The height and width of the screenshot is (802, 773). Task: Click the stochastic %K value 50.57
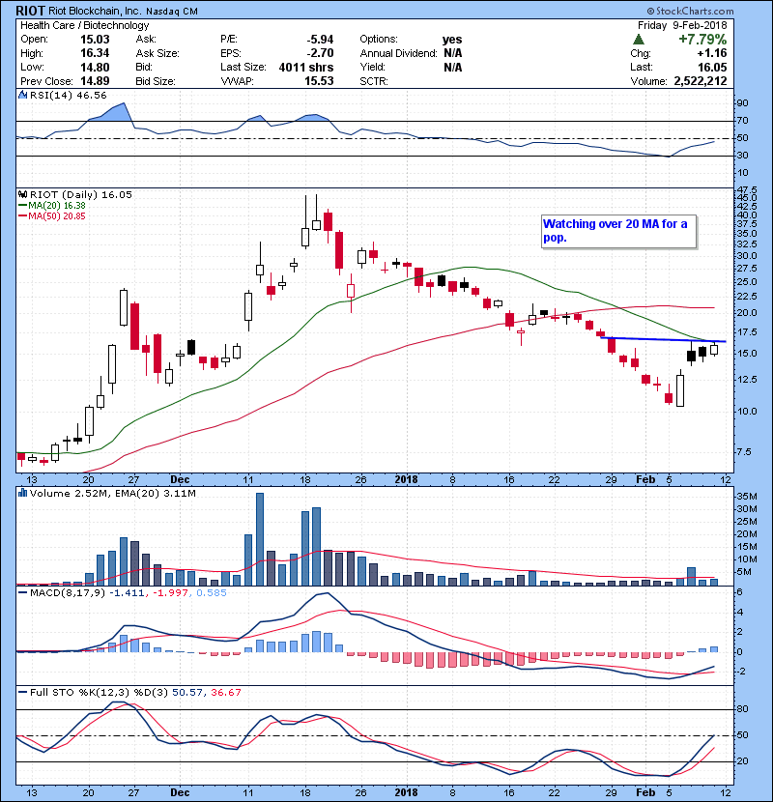pos(186,693)
